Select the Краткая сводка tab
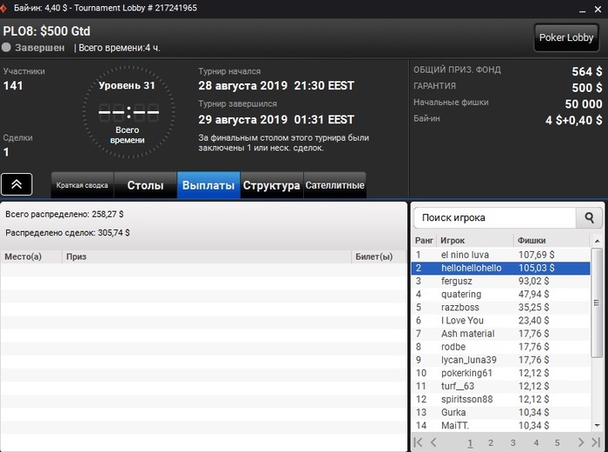 83,185
